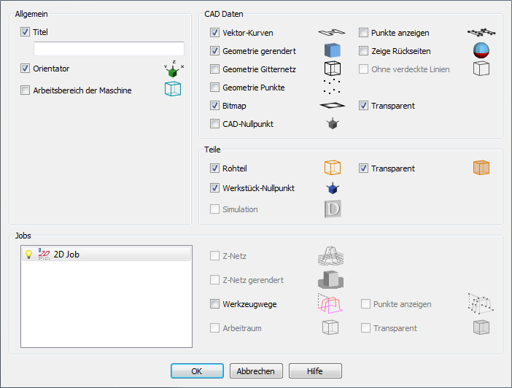Screen dimensions: 512x388
Task: Select the 2D Job list entry
Action: click(106, 254)
